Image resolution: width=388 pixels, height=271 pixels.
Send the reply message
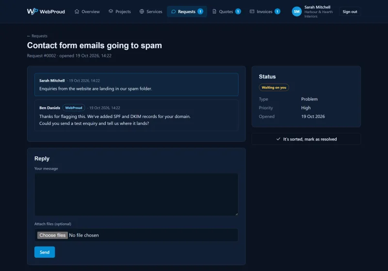tap(45, 252)
